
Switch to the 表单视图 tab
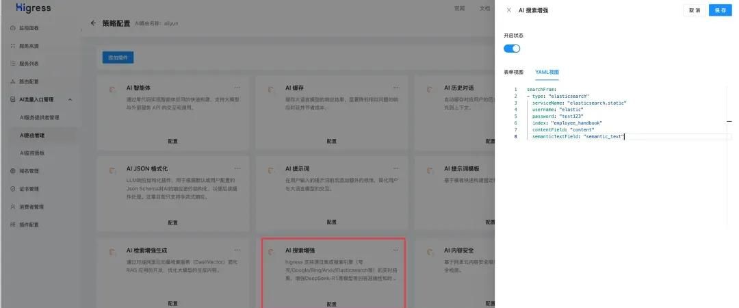point(513,72)
